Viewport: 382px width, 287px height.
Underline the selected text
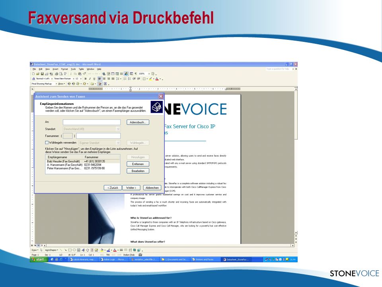pyautogui.click(x=94, y=79)
